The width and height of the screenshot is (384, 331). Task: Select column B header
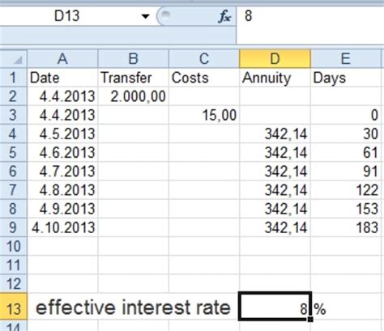click(x=134, y=58)
